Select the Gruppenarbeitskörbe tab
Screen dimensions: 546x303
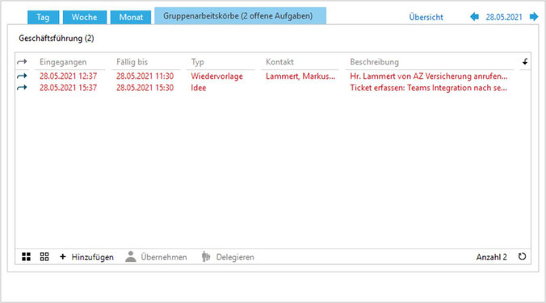coord(240,16)
